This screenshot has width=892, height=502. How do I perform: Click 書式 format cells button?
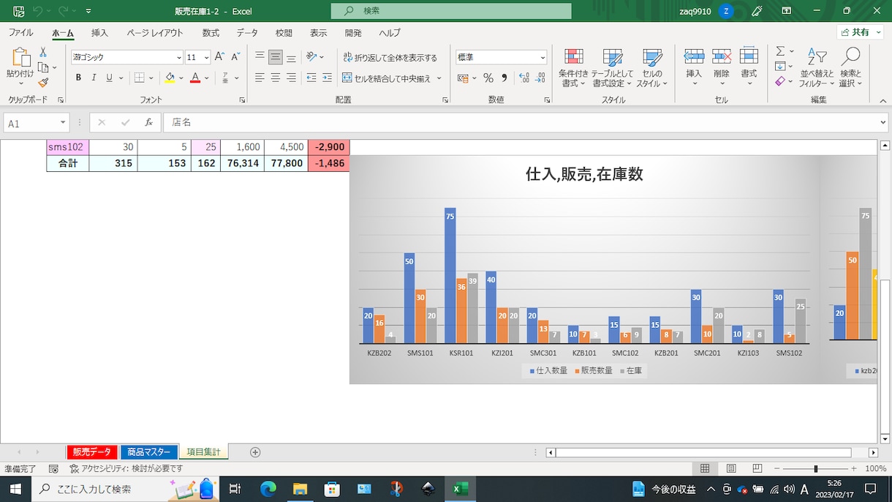[749, 67]
